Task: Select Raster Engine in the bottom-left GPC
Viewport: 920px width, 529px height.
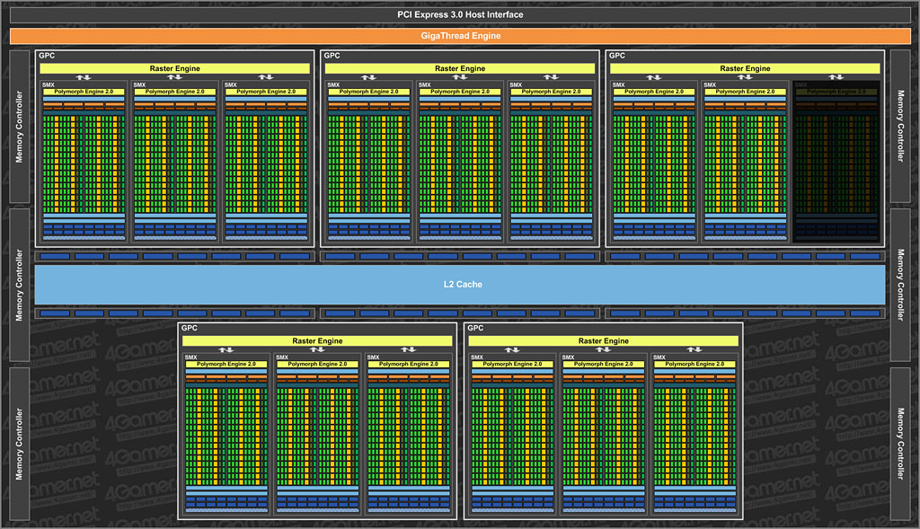Action: pos(317,341)
